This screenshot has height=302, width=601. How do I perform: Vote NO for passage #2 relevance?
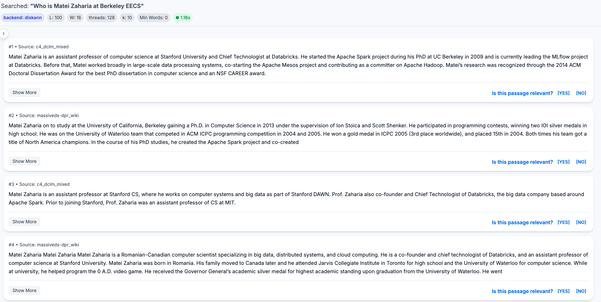pyautogui.click(x=581, y=162)
